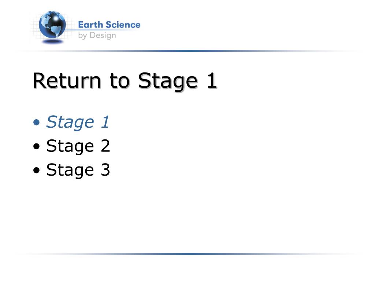Select the black bullet dot beside Stage 3

pyautogui.click(x=37, y=170)
